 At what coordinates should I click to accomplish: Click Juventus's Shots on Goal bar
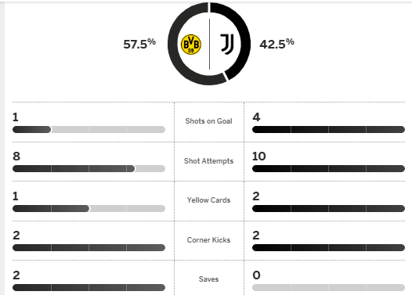click(328, 129)
